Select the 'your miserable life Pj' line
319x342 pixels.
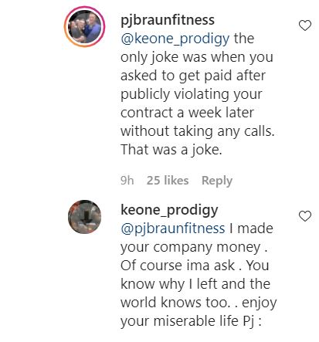(x=187, y=321)
